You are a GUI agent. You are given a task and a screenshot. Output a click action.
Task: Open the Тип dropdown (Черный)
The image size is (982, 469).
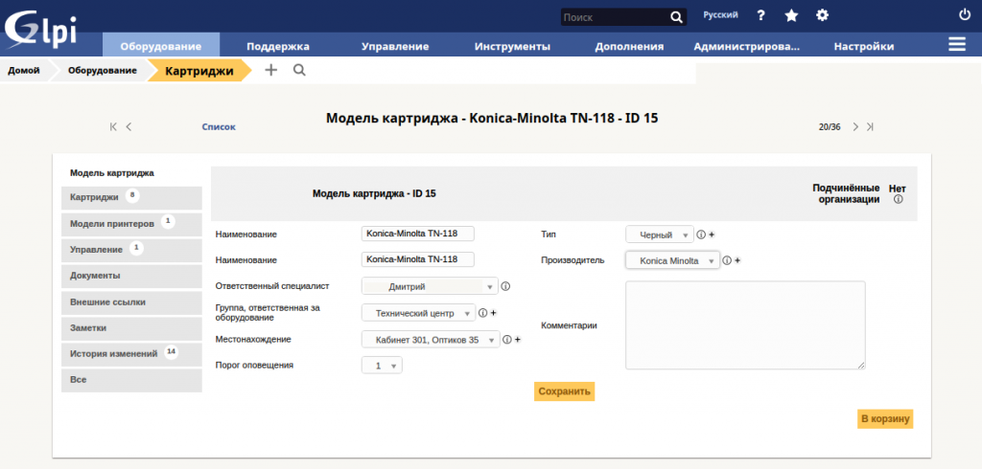point(660,234)
